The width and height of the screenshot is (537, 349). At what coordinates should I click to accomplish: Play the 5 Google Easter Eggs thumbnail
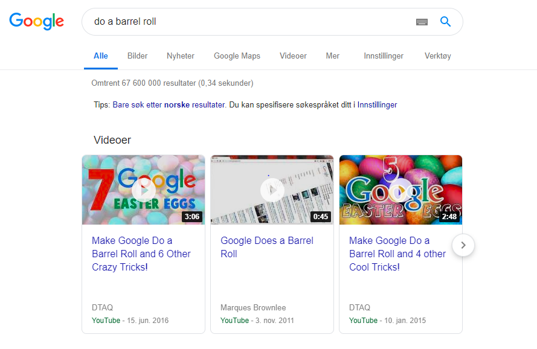400,190
